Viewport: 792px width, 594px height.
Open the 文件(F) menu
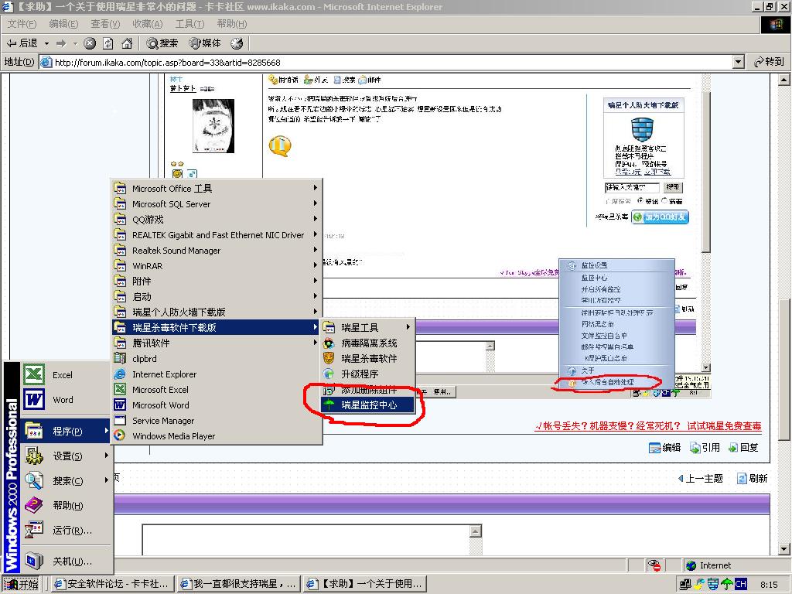22,24
